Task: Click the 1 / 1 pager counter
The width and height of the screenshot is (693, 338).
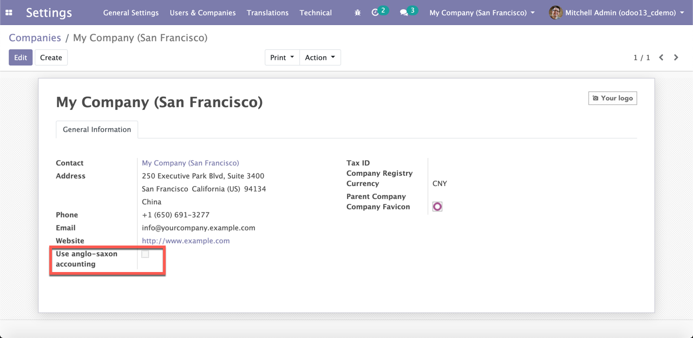Action: (642, 57)
